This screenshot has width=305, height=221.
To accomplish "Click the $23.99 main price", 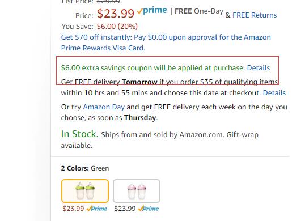I will (x=116, y=14).
